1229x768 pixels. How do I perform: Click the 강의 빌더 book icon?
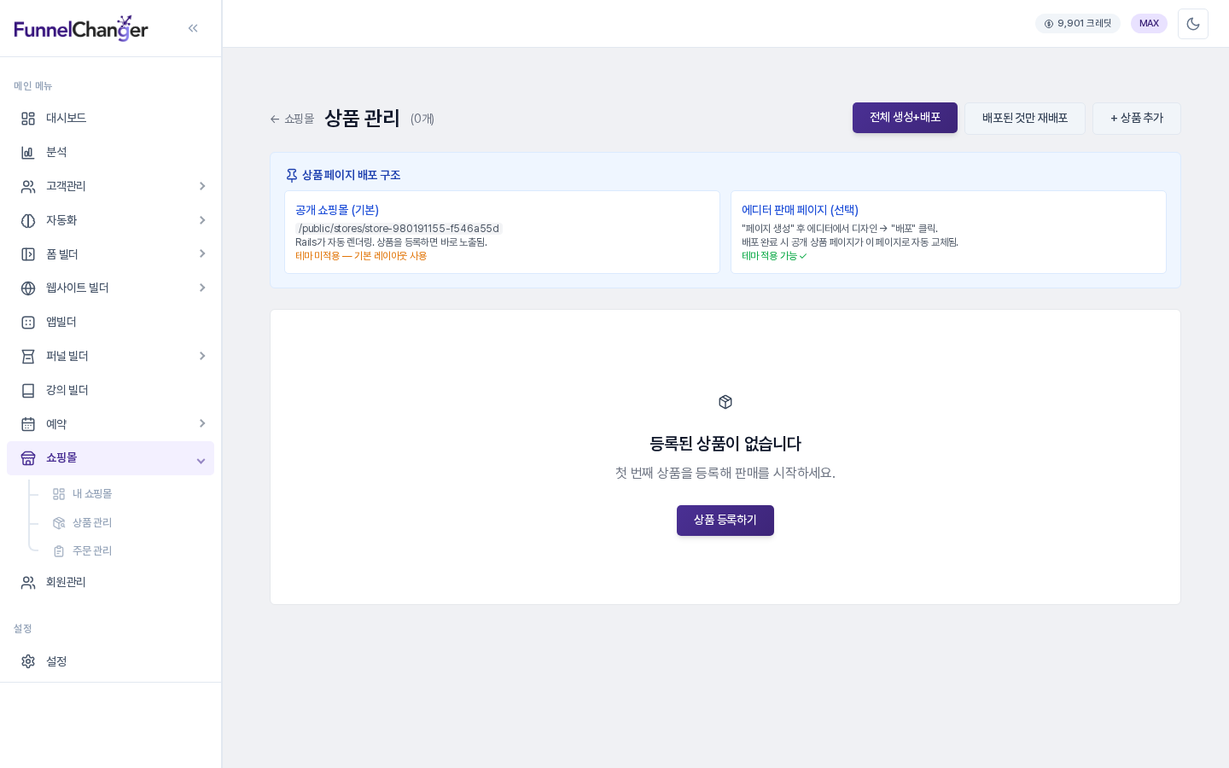tap(28, 391)
